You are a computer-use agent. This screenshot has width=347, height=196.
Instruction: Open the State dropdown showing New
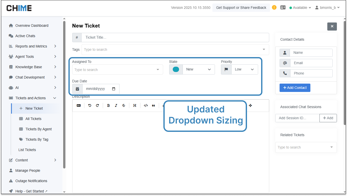tap(199, 69)
